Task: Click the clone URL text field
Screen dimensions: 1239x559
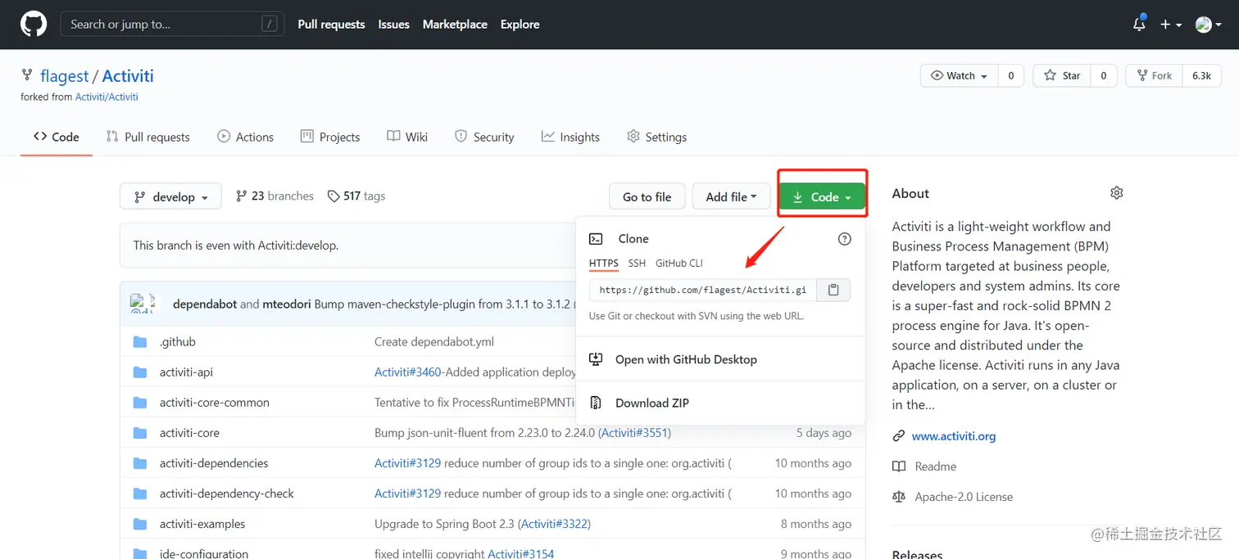Action: (703, 290)
